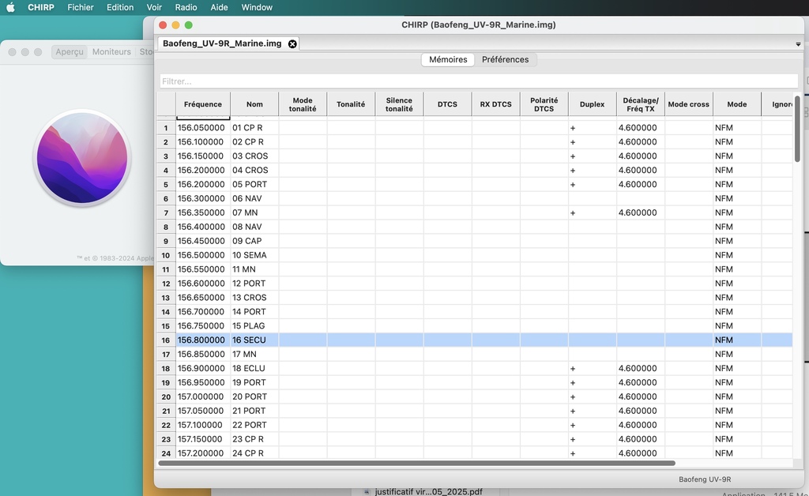Viewport: 809px width, 496px height.
Task: Click the horizontal scrollbar of the memory table
Action: point(417,463)
